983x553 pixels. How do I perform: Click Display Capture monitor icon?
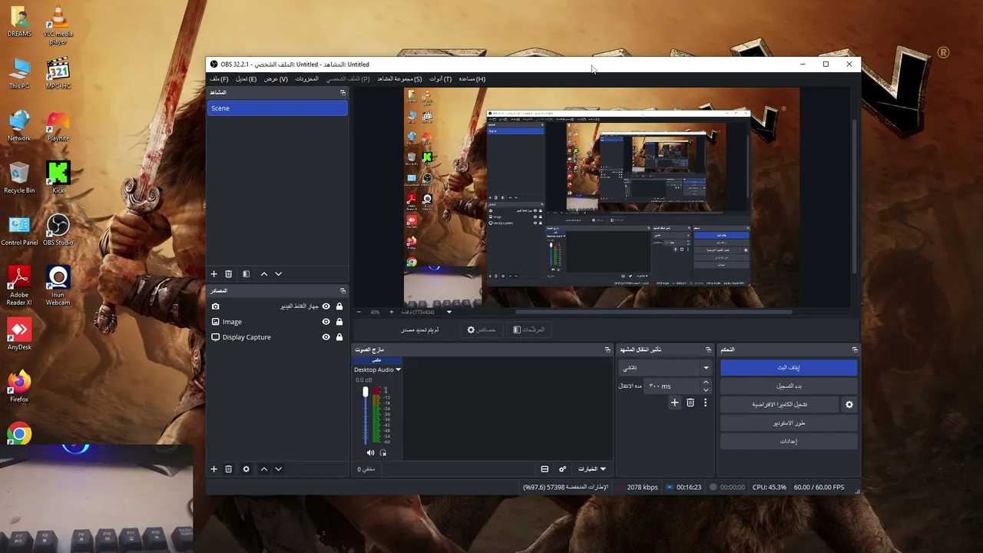pyautogui.click(x=215, y=337)
